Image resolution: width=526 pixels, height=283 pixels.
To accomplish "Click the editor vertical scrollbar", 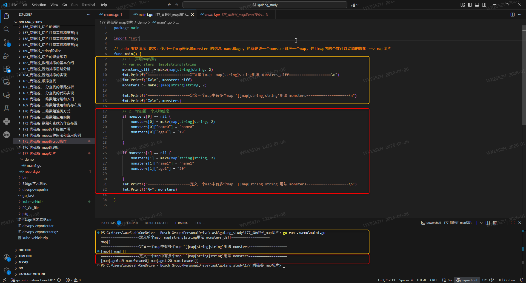I will click(x=524, y=75).
